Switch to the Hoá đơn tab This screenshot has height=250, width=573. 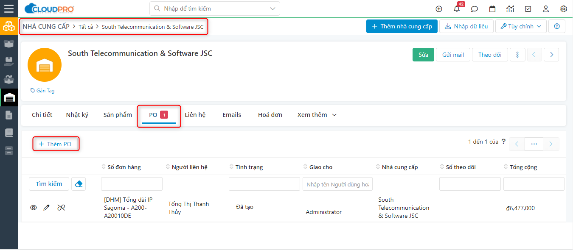[270, 115]
